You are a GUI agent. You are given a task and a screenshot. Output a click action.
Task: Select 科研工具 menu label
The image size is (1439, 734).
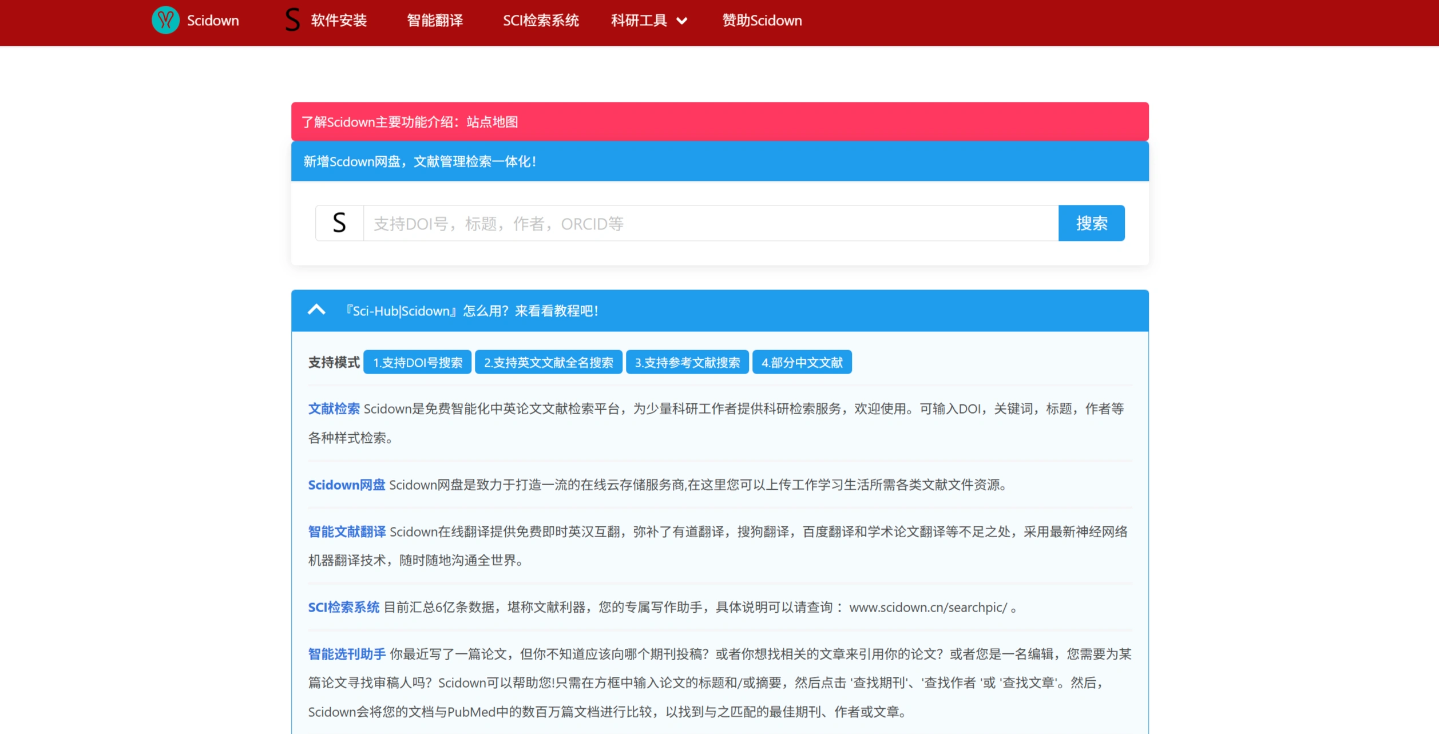tap(639, 21)
